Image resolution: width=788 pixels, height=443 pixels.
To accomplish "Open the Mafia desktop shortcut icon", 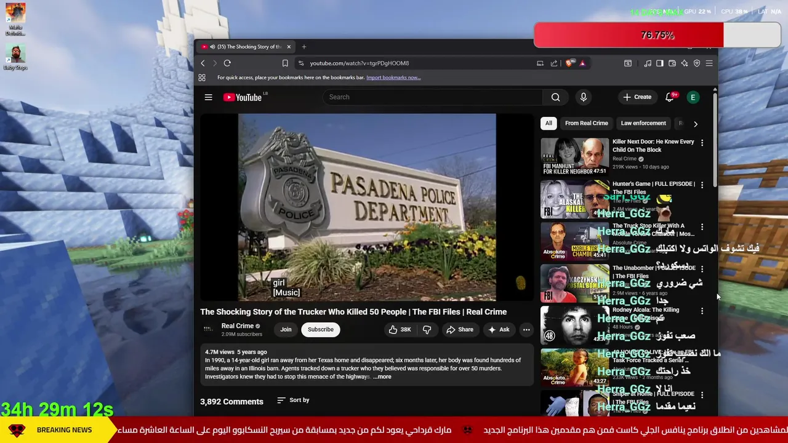I will click(15, 20).
